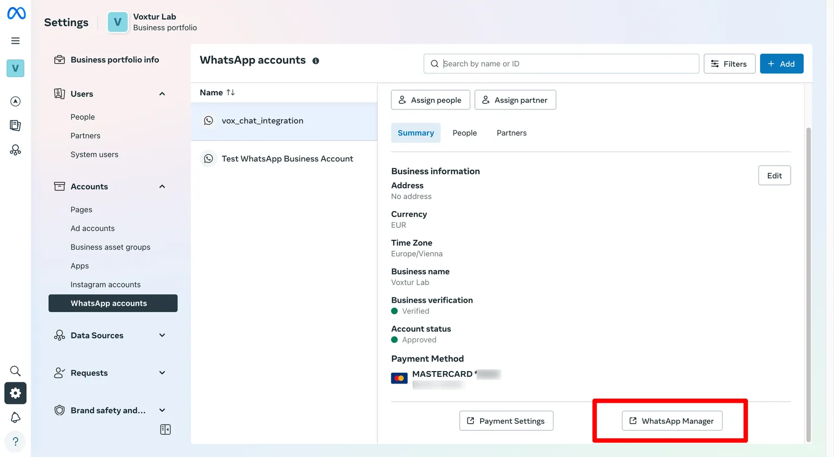Click the Users section heading

point(82,94)
